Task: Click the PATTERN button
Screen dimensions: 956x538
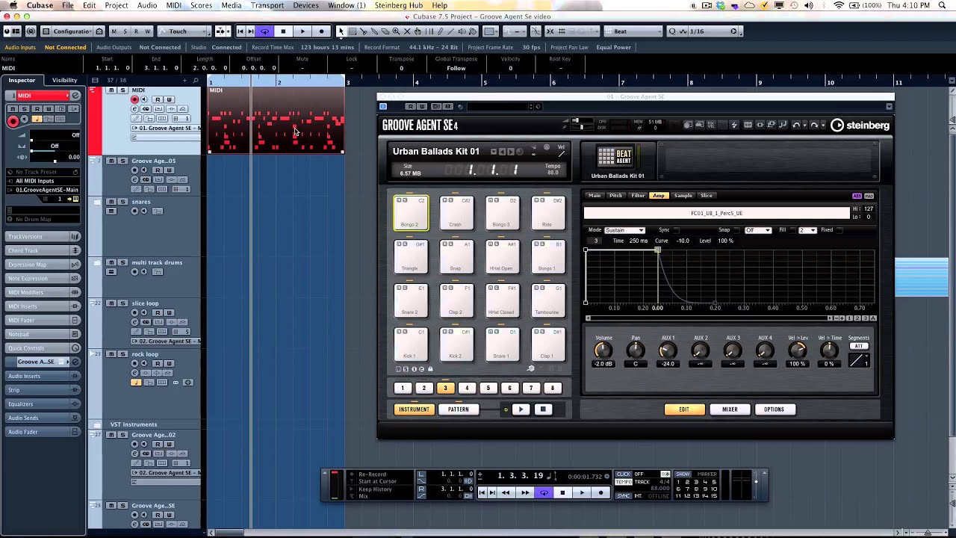Action: [459, 409]
